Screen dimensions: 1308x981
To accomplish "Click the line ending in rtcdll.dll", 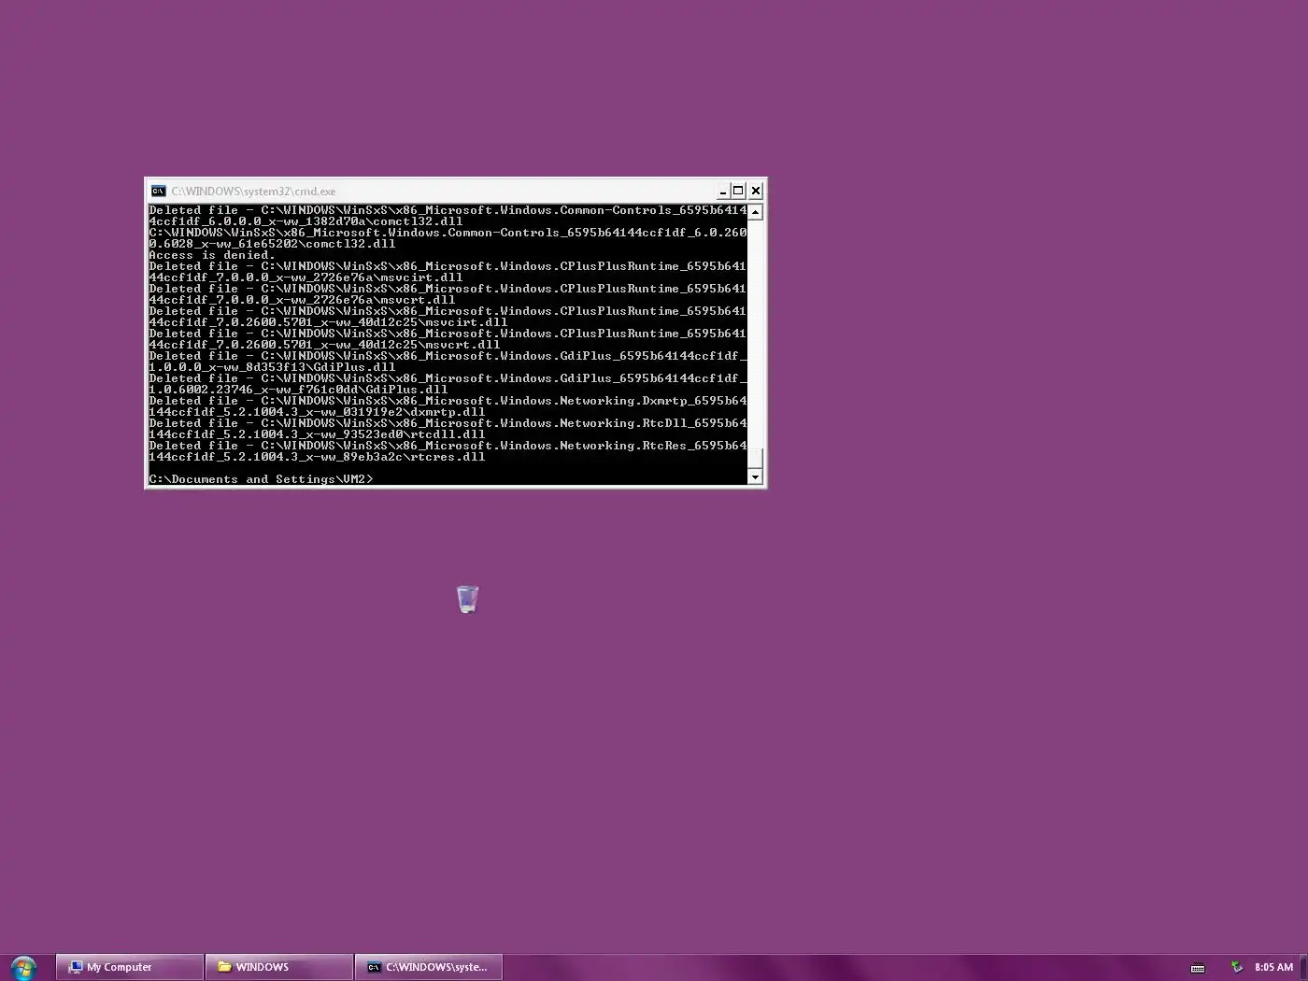I will (317, 434).
